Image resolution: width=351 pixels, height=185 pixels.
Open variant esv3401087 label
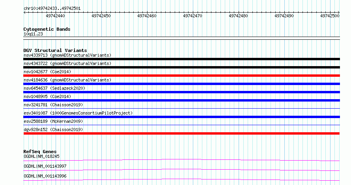[x=78, y=113]
